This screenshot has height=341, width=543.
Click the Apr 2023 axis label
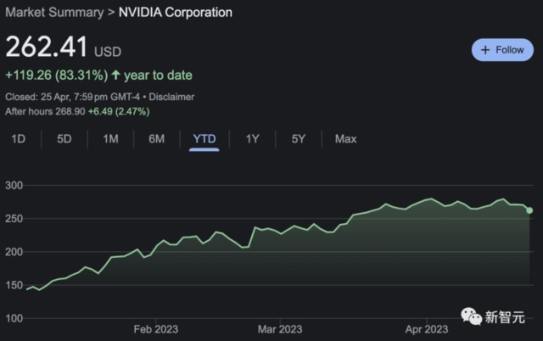click(426, 327)
